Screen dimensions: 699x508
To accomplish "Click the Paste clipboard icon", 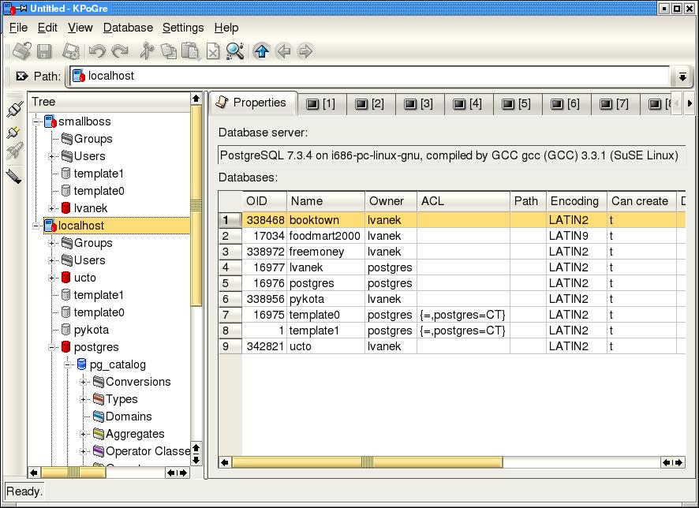I will (x=190, y=51).
